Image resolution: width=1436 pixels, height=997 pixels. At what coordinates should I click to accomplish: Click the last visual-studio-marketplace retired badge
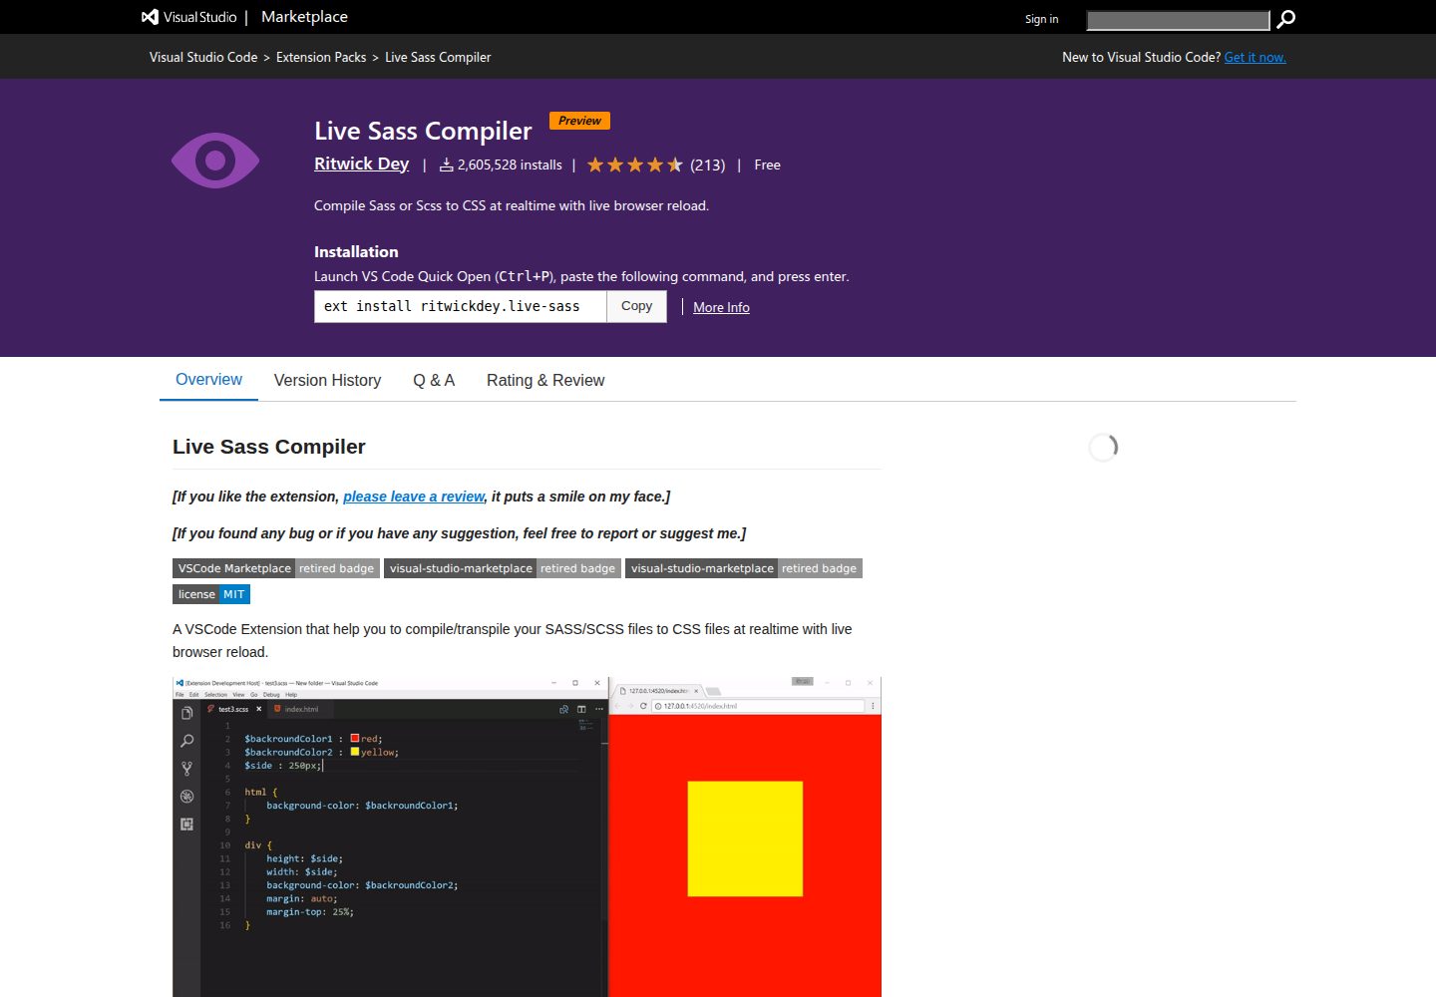point(744,568)
